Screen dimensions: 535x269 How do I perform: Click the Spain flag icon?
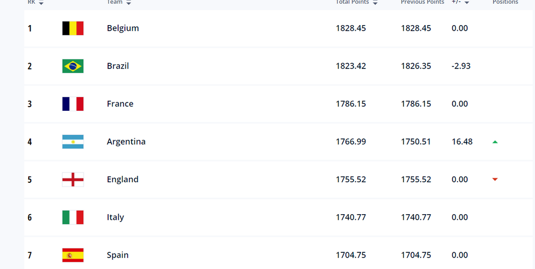coord(73,255)
